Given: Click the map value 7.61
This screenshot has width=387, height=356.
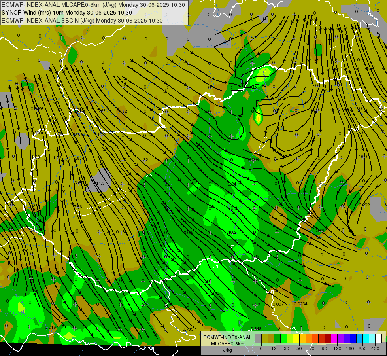Looking at the screenshot, I should tap(123, 159).
